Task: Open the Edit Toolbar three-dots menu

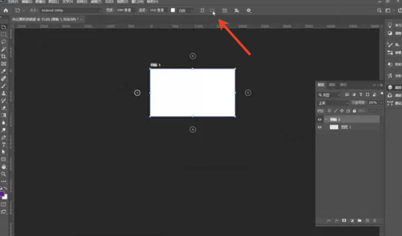Action: pos(4,181)
